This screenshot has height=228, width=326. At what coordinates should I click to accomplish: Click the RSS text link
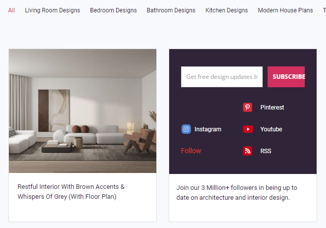pyautogui.click(x=266, y=151)
